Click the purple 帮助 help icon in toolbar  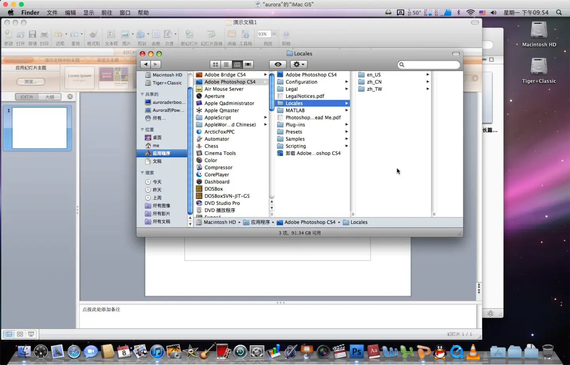coord(286,34)
